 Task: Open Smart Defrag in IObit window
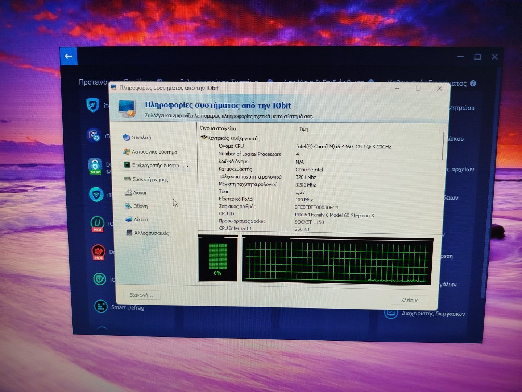click(128, 307)
